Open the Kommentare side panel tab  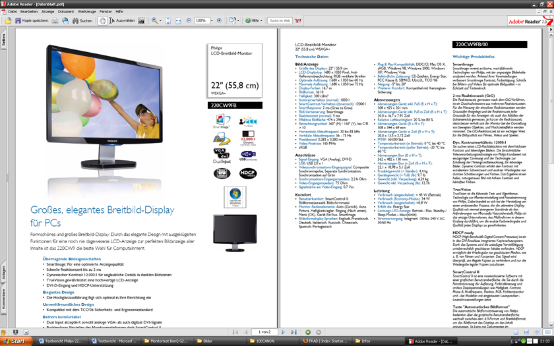[3, 299]
